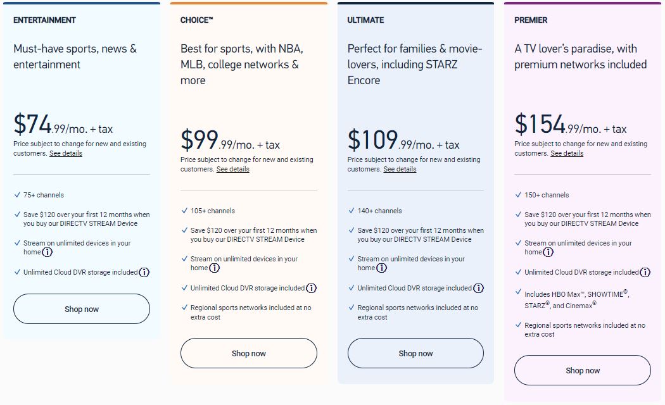Click the PREMIER plan title header
Image resolution: width=665 pixels, height=405 pixels.
530,20
